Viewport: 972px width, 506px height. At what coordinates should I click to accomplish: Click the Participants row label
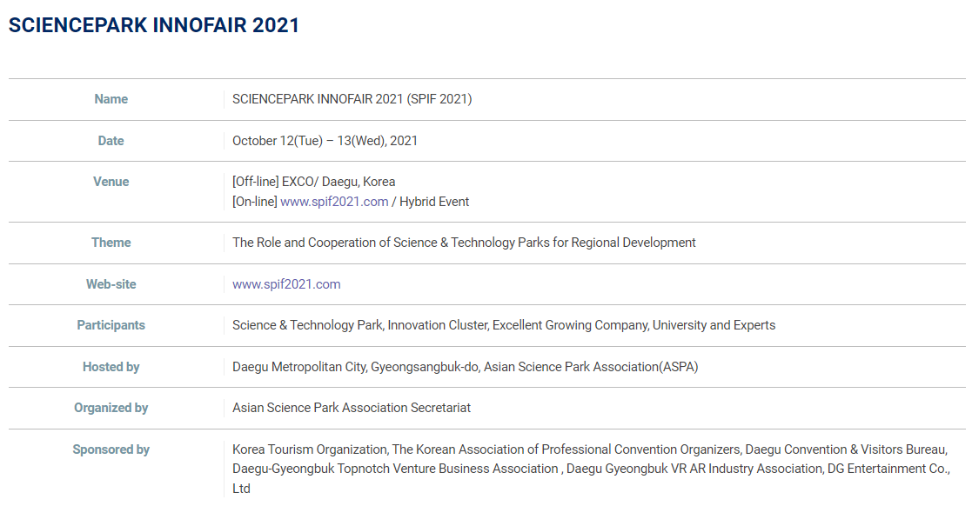(111, 325)
